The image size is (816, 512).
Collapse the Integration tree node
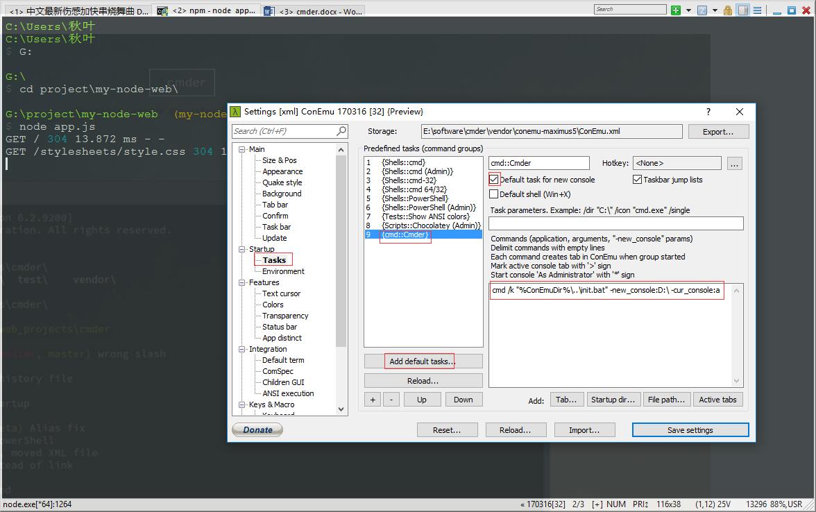click(242, 349)
